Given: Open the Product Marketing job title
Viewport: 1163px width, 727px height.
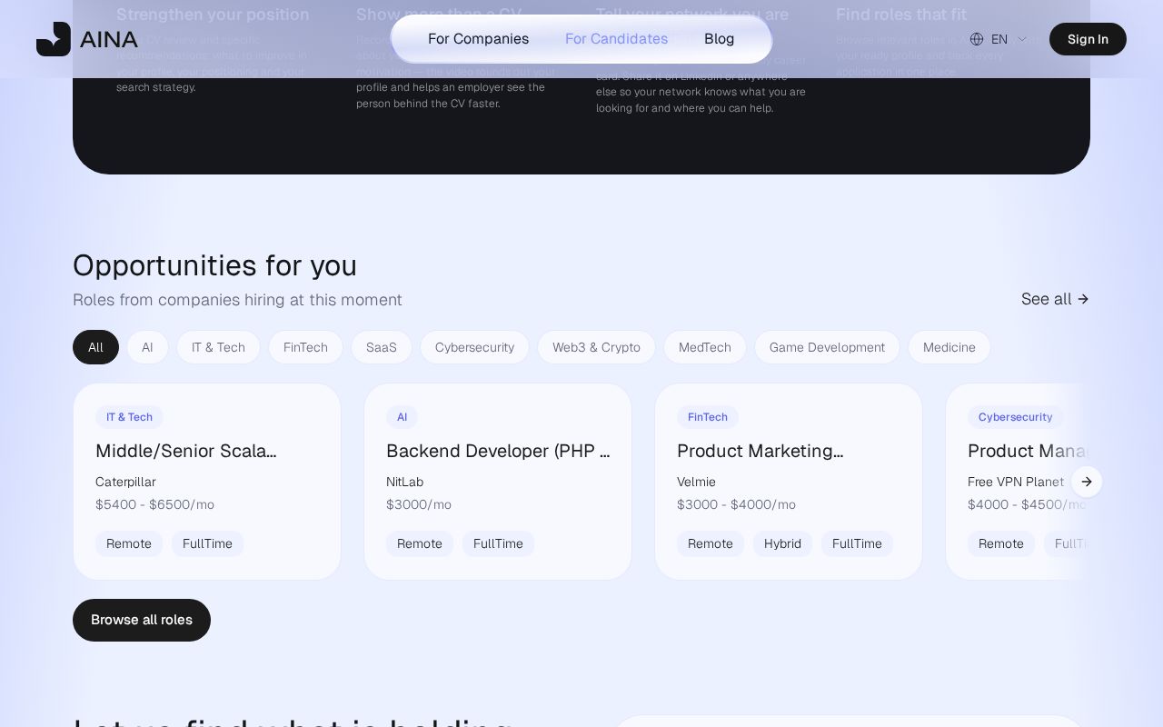Looking at the screenshot, I should click(760, 451).
